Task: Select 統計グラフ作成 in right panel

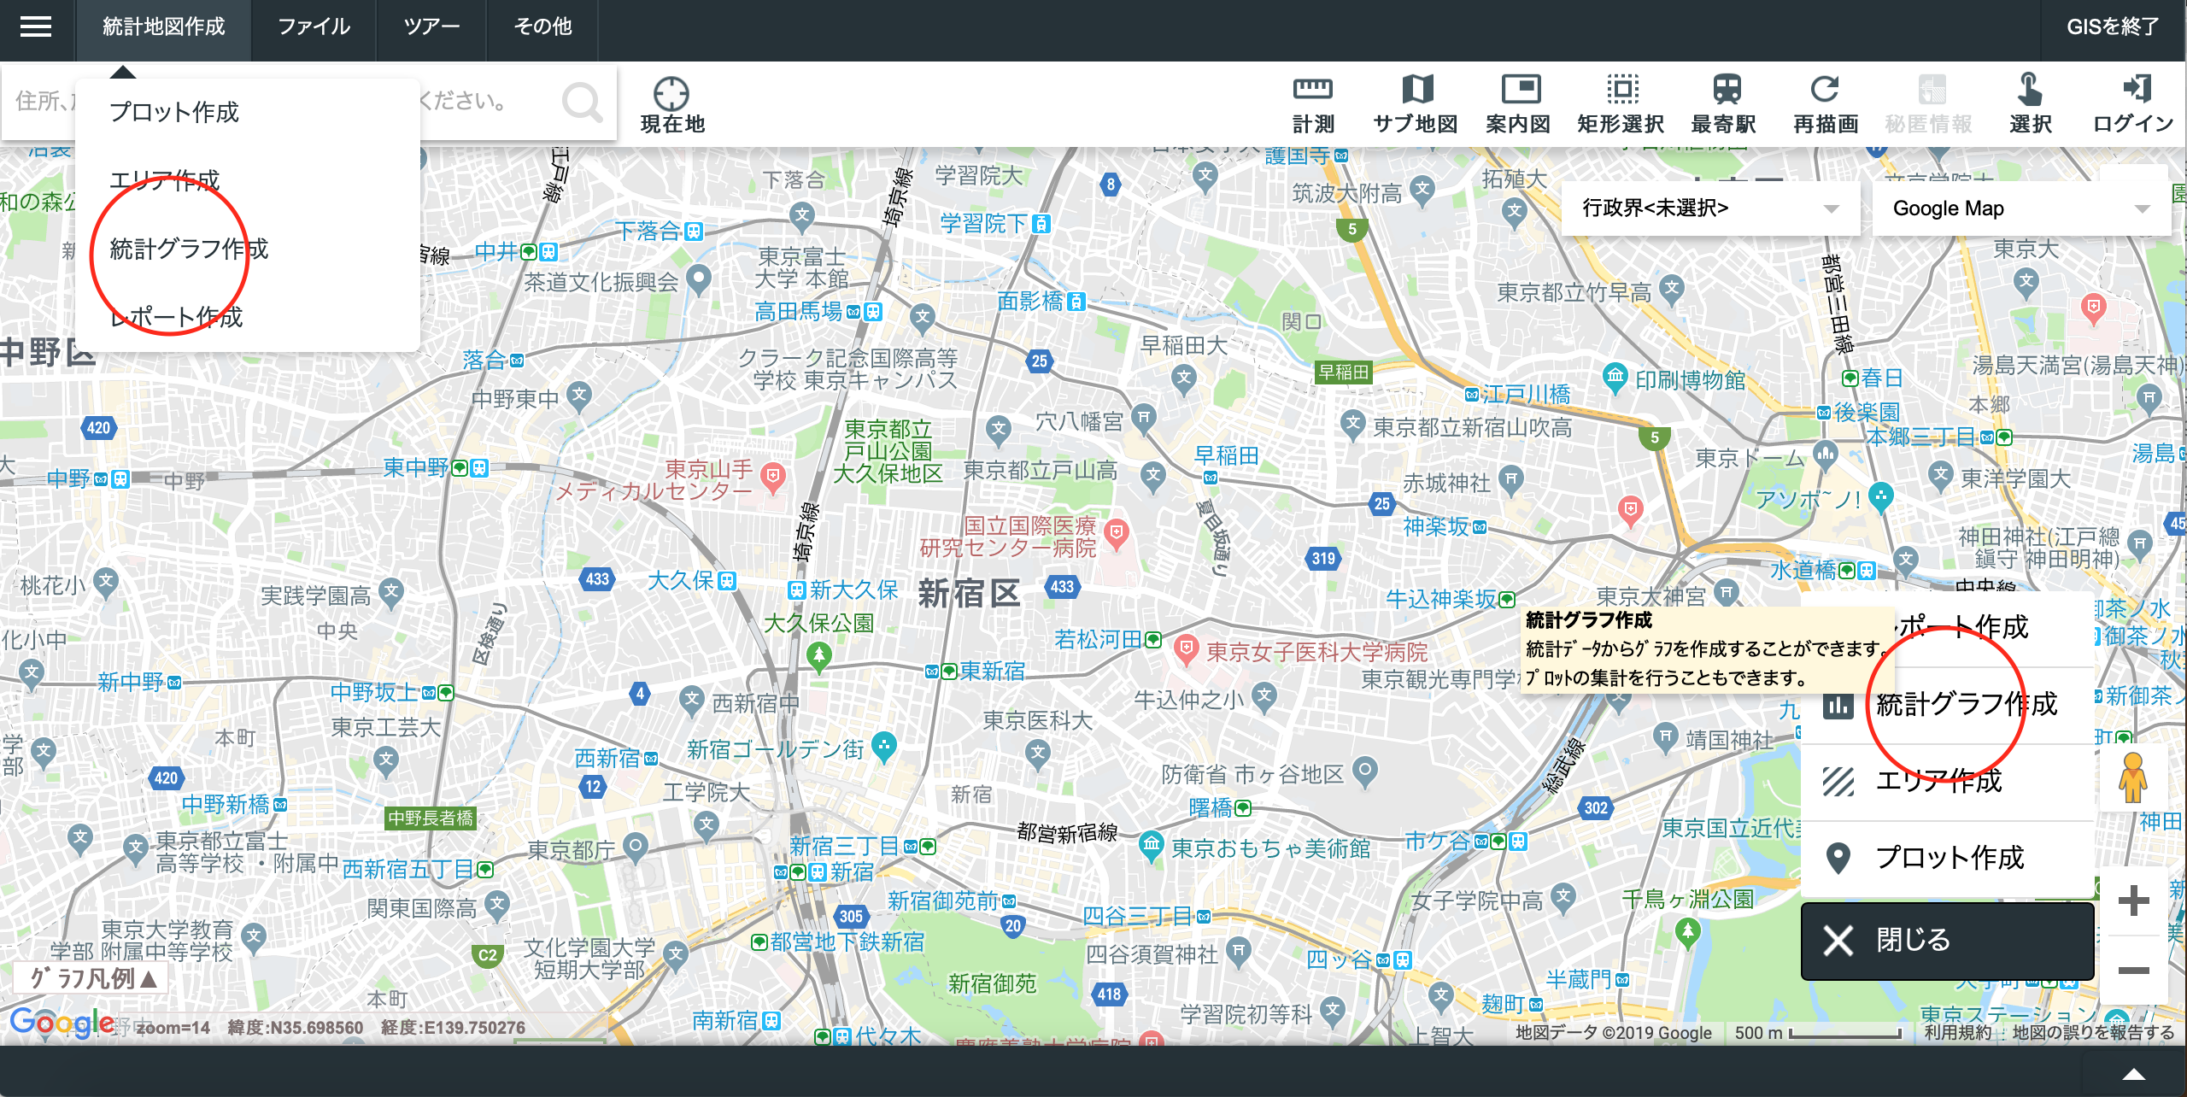Action: (x=1948, y=705)
